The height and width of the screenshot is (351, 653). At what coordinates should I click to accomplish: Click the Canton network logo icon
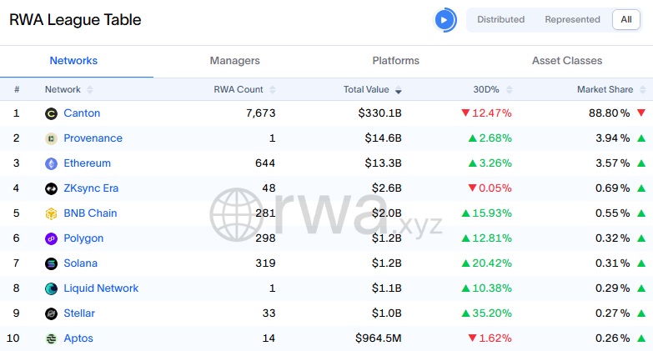(x=51, y=113)
